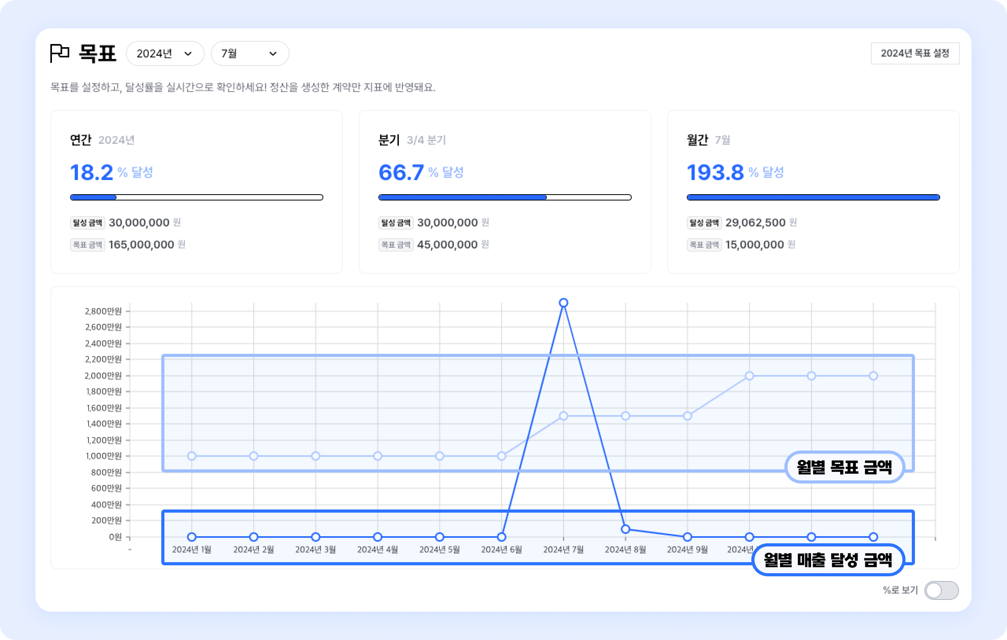The width and height of the screenshot is (1007, 640).
Task: Click the 목표 금액 tag in 월간 card
Action: point(704,245)
